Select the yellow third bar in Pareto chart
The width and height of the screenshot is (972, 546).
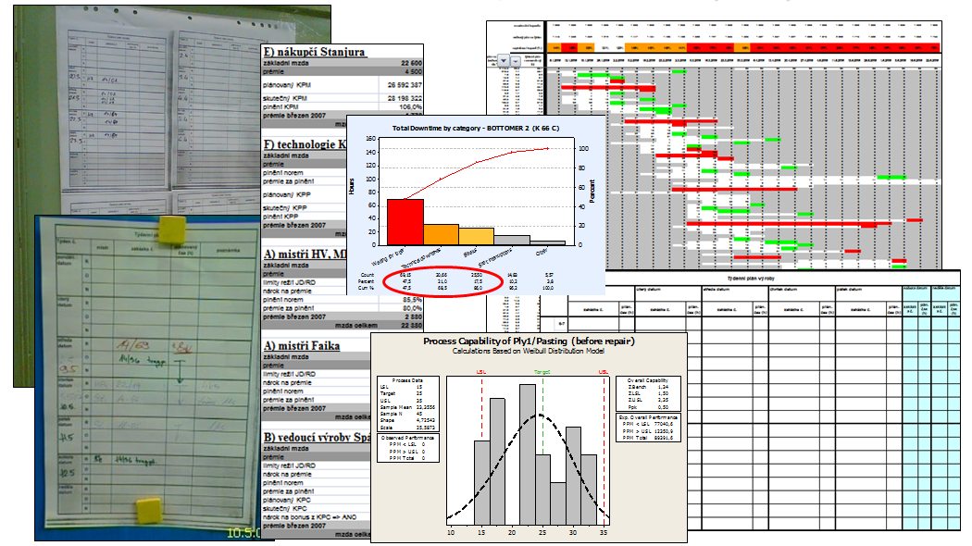click(x=477, y=236)
